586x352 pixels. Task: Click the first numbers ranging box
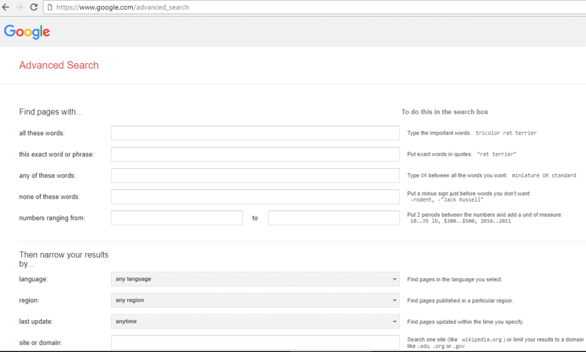(x=176, y=217)
